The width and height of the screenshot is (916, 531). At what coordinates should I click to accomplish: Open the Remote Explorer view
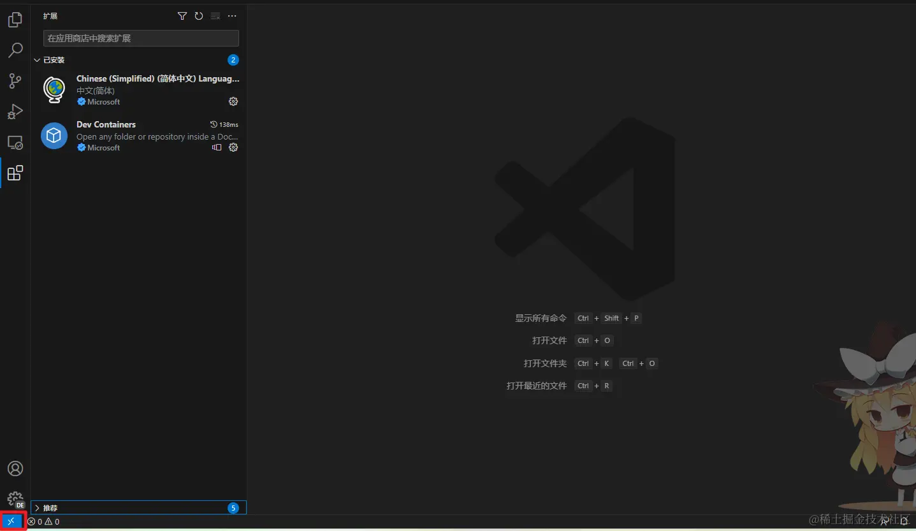(x=15, y=142)
